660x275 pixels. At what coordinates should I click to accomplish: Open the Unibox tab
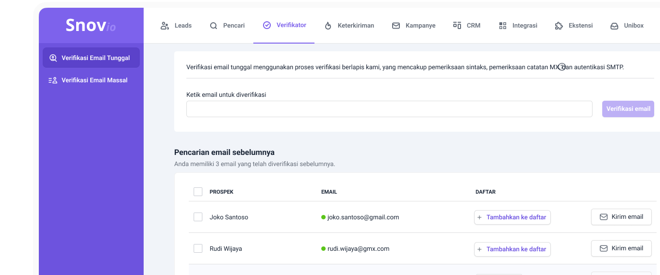[627, 26]
